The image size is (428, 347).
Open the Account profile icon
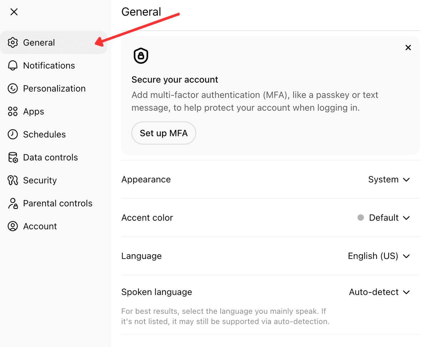13,226
